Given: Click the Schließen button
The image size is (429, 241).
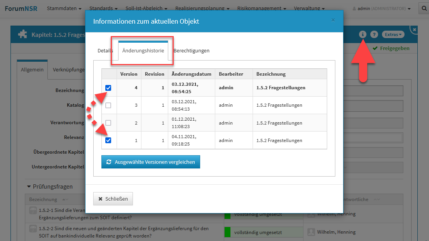Looking at the screenshot, I should (x=113, y=199).
